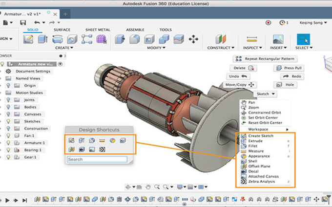Click the Move/Copy arrows toolbar icon

(x=193, y=39)
